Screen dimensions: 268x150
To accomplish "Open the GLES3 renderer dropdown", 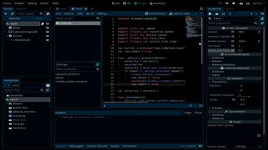I will (x=259, y=3).
